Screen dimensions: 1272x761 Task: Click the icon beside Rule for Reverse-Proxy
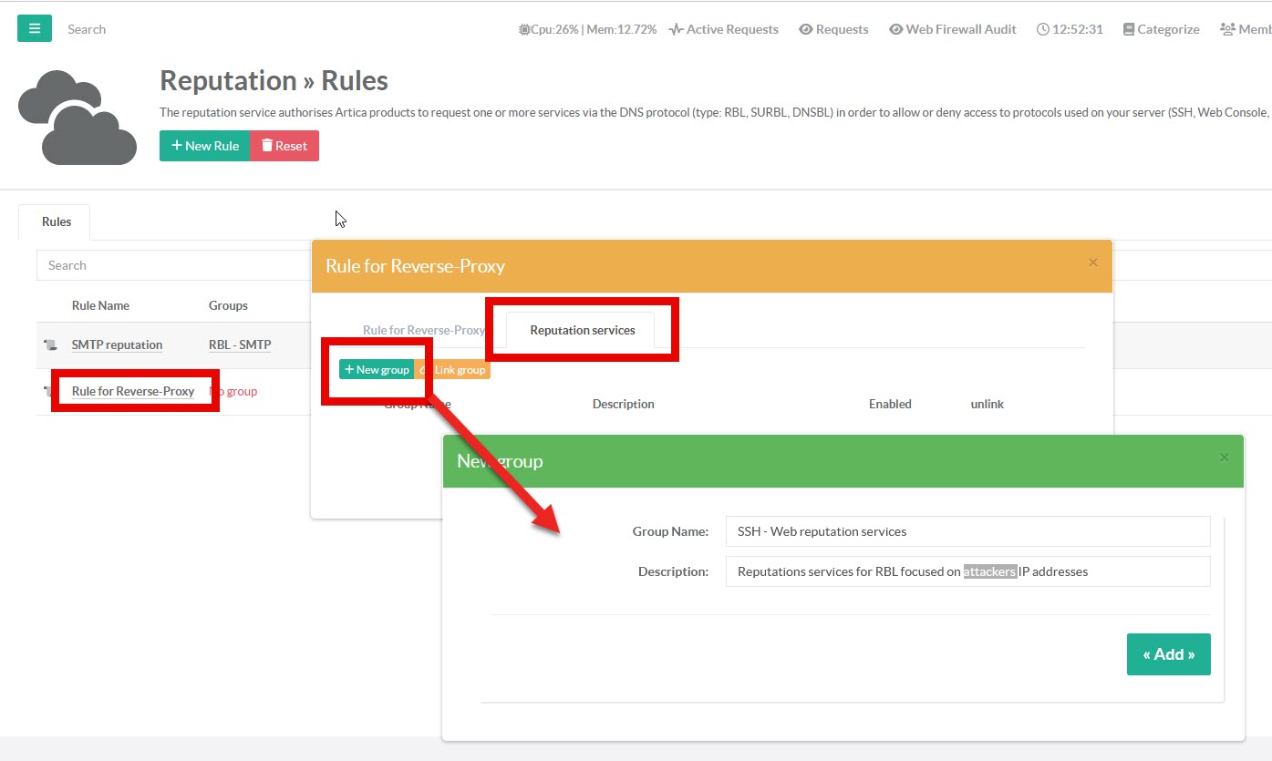click(x=47, y=392)
